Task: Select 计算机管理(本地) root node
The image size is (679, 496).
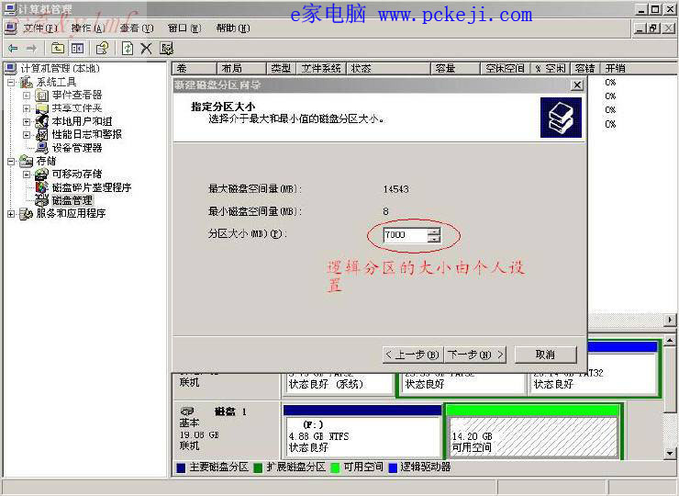Action: (61, 69)
